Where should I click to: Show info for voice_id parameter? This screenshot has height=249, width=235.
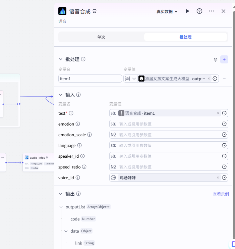pos(78,178)
